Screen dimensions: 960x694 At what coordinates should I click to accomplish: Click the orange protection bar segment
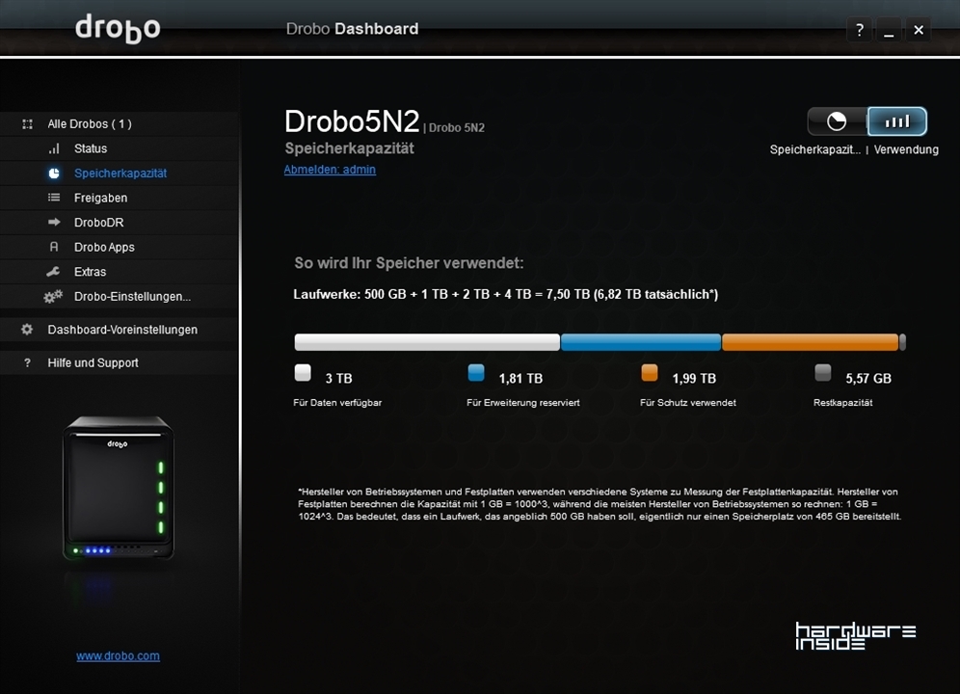[810, 342]
